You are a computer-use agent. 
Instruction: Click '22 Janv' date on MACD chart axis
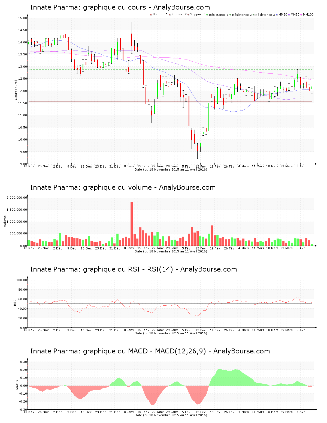[158, 412]
